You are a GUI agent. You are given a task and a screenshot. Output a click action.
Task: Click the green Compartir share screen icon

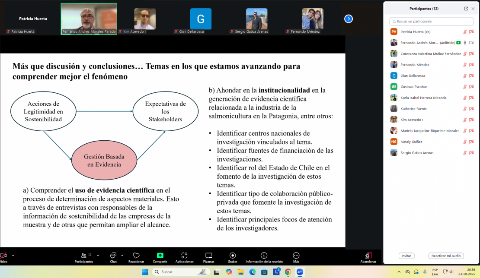(x=160, y=256)
